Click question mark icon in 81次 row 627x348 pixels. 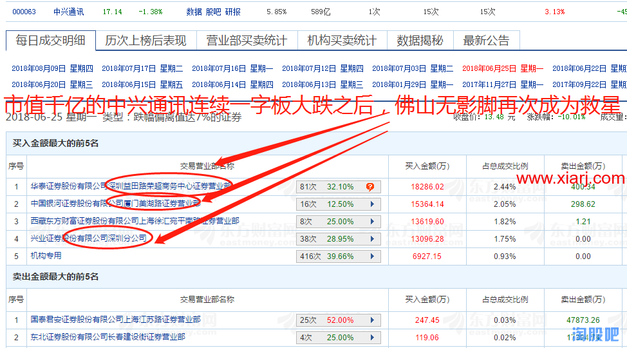point(370,187)
